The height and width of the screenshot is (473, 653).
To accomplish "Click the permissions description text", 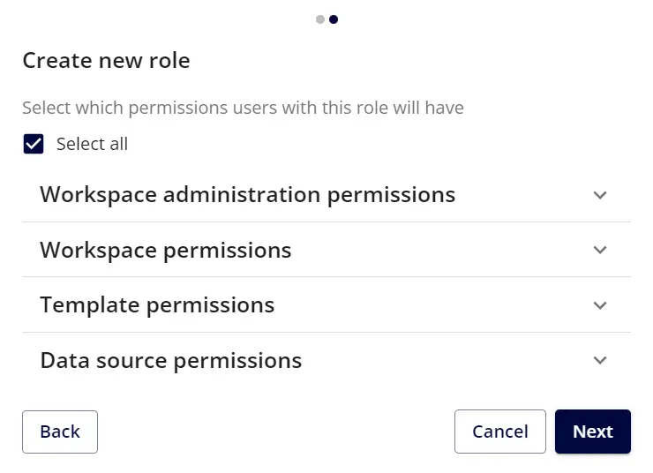I will click(243, 109).
